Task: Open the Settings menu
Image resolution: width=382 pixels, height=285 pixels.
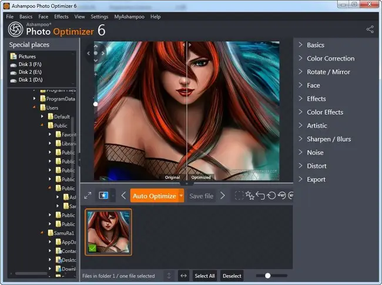Action: click(99, 16)
